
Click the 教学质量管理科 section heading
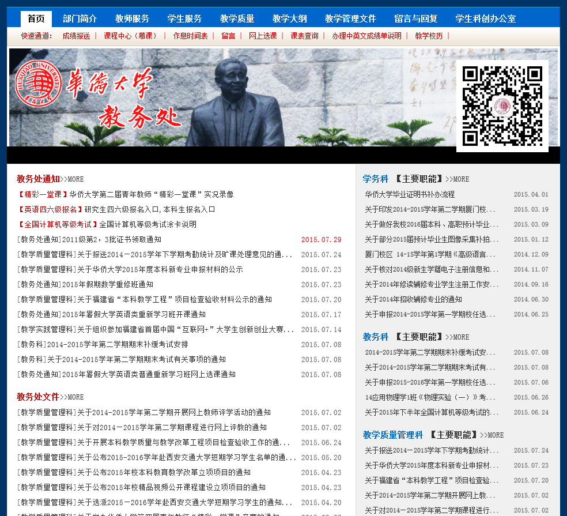coord(393,435)
